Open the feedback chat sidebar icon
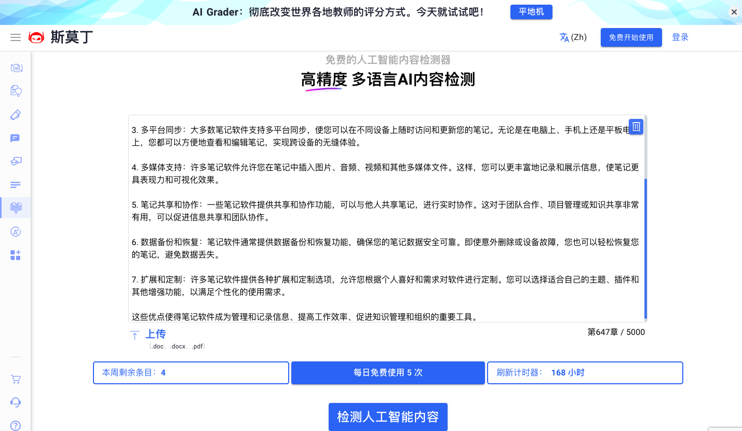Image resolution: width=742 pixels, height=431 pixels. tap(16, 138)
